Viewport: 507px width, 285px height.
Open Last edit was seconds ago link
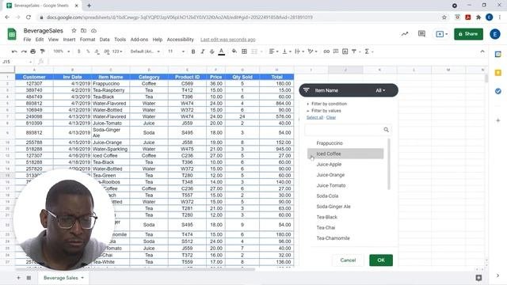click(227, 40)
